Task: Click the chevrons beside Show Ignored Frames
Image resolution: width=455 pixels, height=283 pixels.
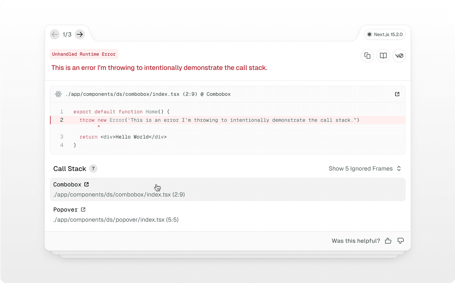Action: click(399, 169)
